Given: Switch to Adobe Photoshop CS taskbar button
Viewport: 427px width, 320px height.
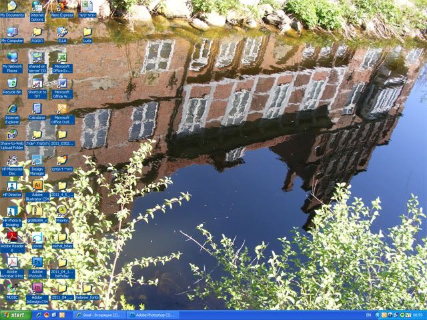Looking at the screenshot, I should tap(151, 315).
